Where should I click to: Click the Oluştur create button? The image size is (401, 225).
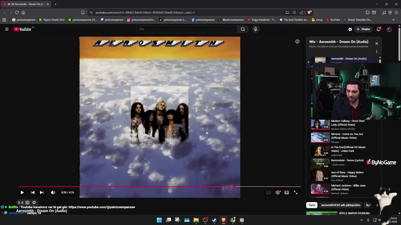tap(363, 29)
